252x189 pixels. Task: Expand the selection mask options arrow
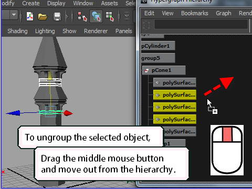point(127,16)
